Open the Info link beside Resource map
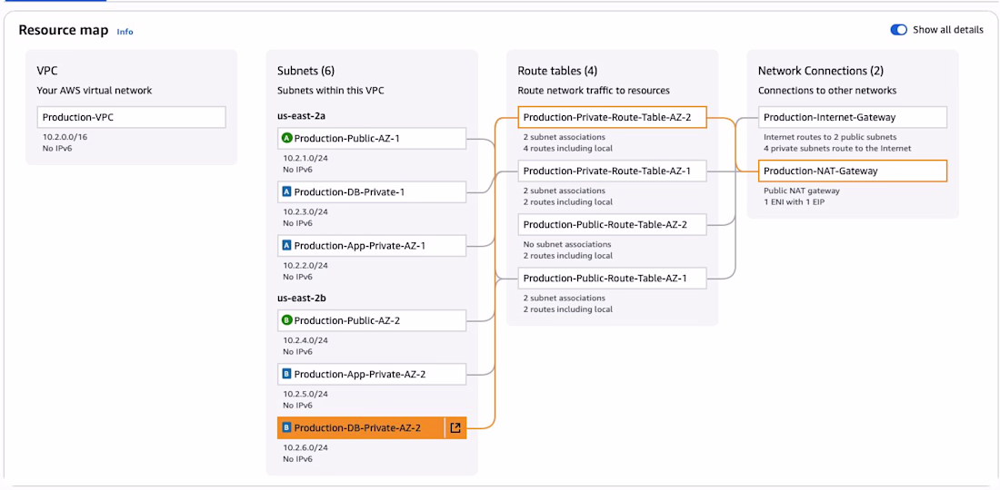Screen dimensions: 1000x490 (125, 32)
